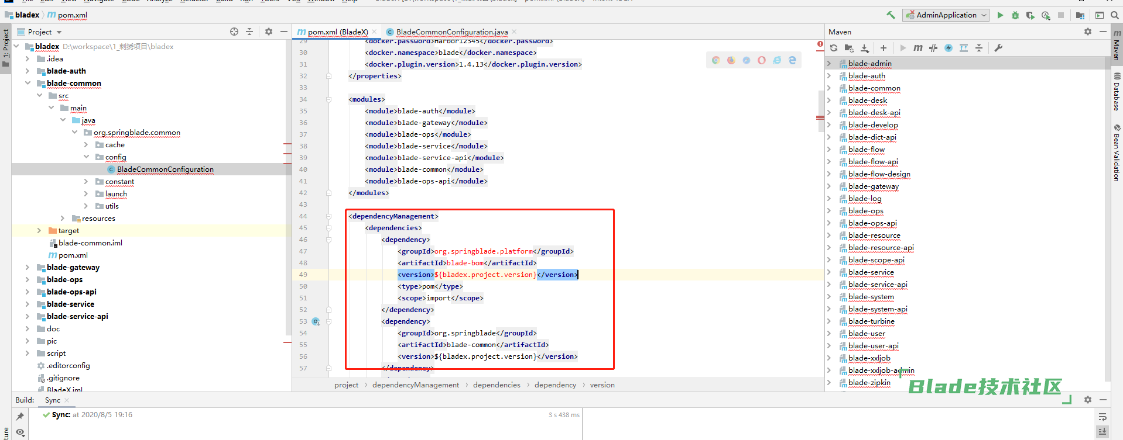This screenshot has height=440, width=1123.
Task: Fold the dependencyManagement block at line 44
Action: point(328,216)
